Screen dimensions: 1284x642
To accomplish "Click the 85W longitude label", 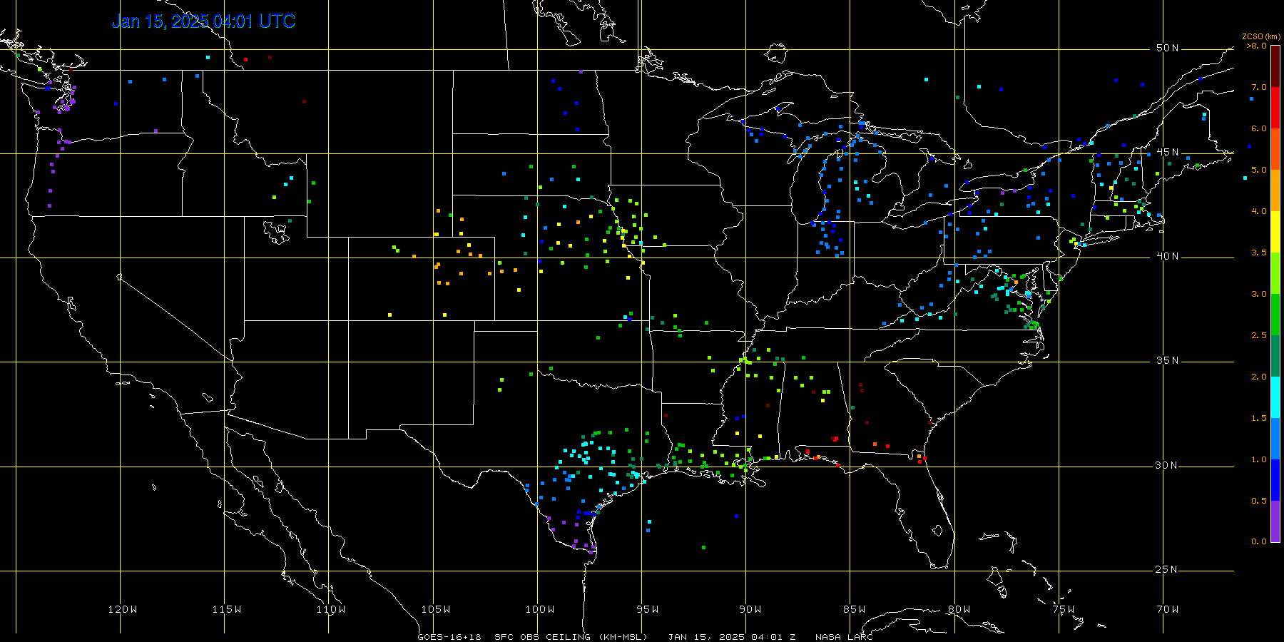I will point(855,609).
